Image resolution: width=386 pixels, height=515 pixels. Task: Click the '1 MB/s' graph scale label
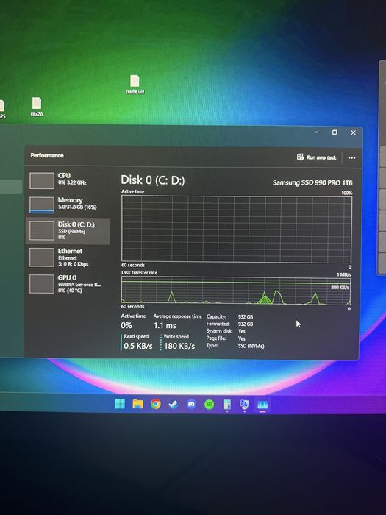pos(343,274)
